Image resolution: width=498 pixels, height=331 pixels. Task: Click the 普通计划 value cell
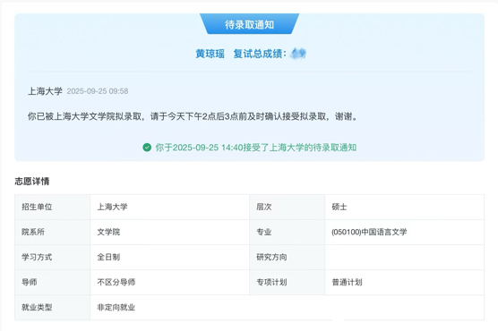pos(405,282)
